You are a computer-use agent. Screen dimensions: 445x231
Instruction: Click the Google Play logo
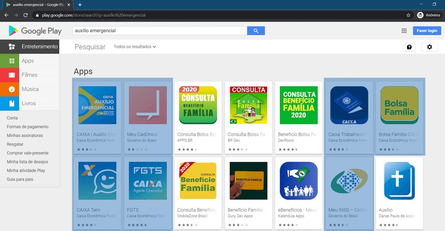(x=35, y=31)
